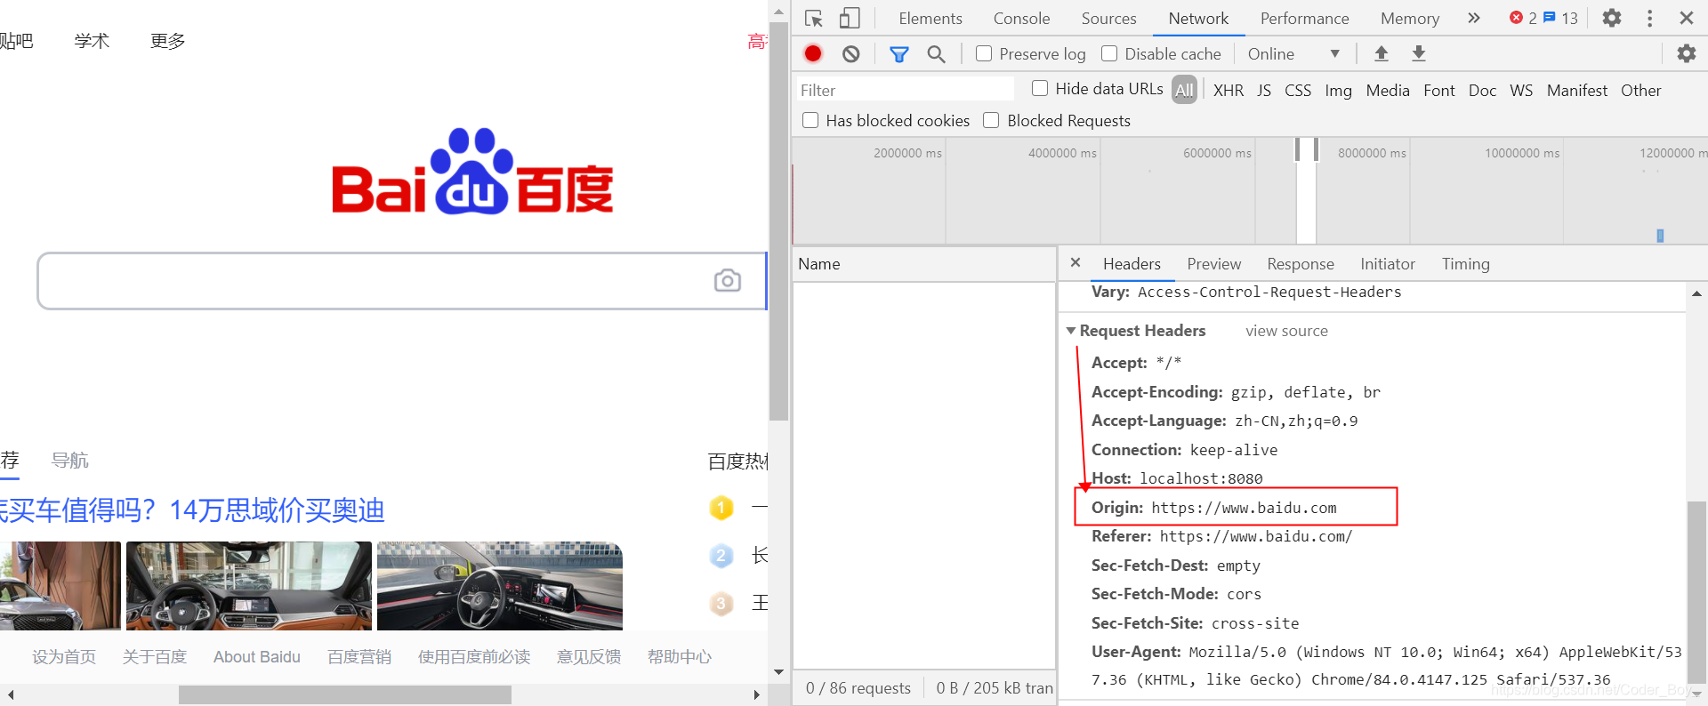Screen dimensions: 1708x706
Task: Filter requests by JS type
Action: [x=1264, y=91]
